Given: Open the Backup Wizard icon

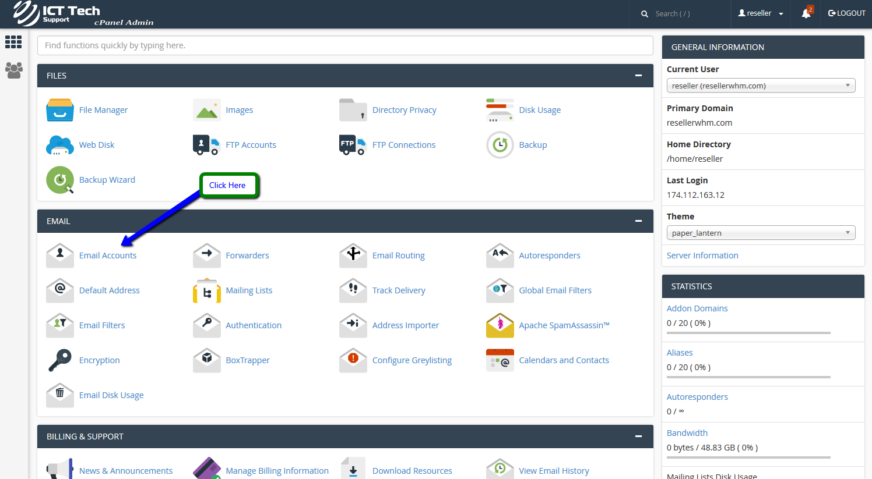Looking at the screenshot, I should tap(60, 180).
